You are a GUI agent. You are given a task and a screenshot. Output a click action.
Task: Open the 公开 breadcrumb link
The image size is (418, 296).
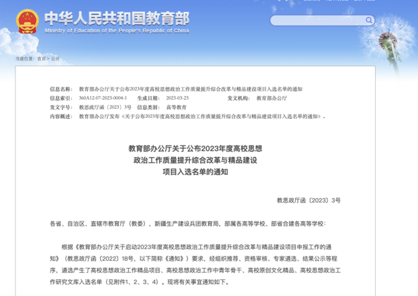[55, 59]
